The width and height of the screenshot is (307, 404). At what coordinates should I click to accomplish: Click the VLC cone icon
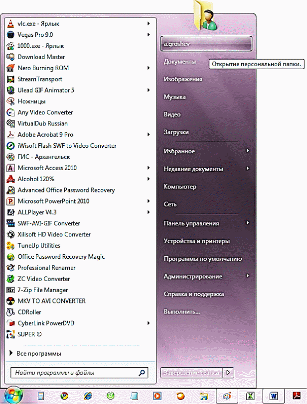pyautogui.click(x=10, y=24)
